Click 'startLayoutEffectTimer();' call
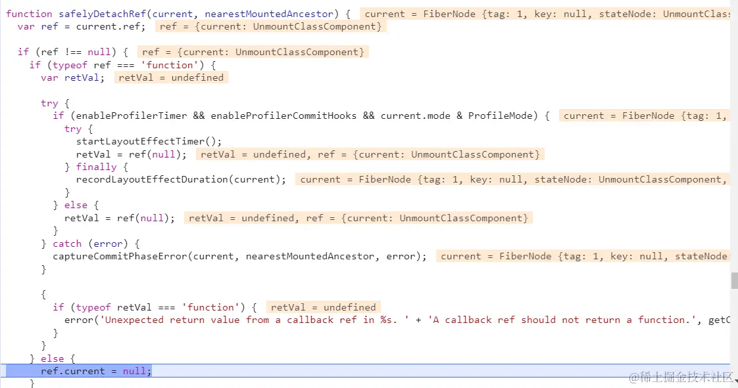This screenshot has height=388, width=738. click(149, 141)
